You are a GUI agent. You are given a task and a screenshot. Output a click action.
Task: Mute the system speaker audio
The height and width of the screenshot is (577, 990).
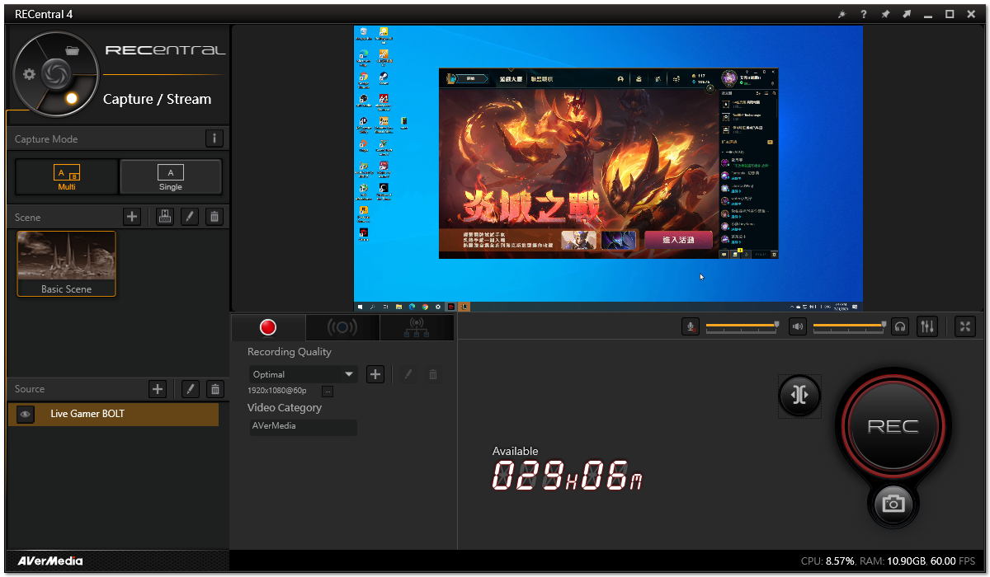798,326
